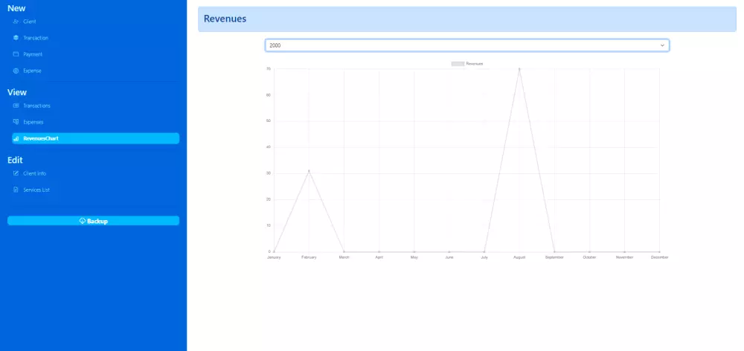Click the 'Edit' sidebar section heading

pyautogui.click(x=15, y=160)
